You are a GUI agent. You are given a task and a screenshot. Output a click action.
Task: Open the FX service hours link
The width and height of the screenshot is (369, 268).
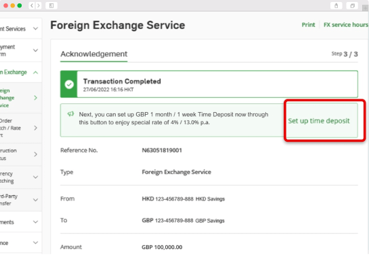click(346, 25)
